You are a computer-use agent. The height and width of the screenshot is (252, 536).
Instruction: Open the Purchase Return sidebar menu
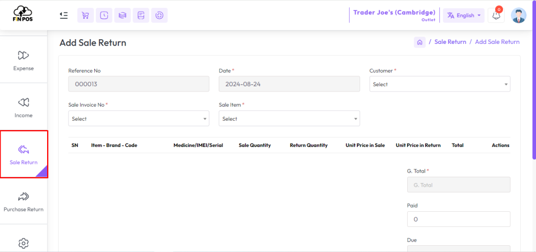(24, 201)
